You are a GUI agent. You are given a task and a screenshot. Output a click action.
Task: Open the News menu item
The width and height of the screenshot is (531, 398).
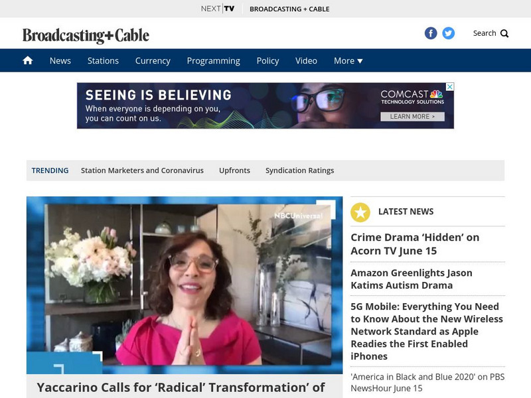60,61
